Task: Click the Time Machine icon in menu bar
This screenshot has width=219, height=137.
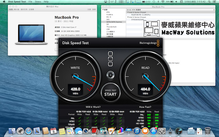Action: tap(154, 2)
